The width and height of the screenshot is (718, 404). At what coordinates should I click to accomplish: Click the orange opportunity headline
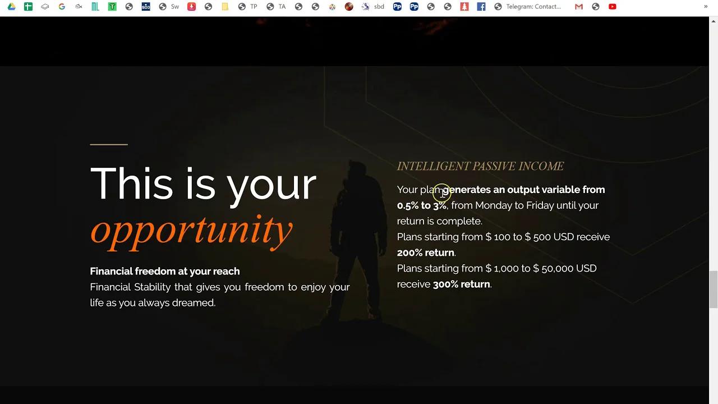click(x=191, y=229)
